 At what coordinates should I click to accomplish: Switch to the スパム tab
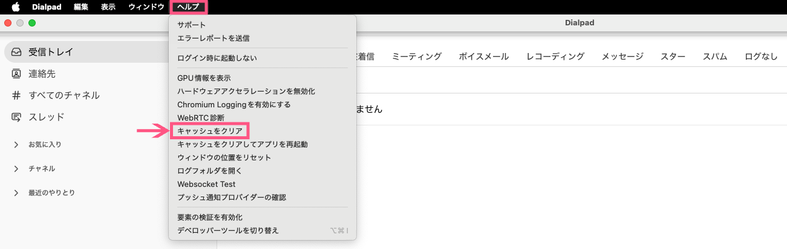(715, 57)
